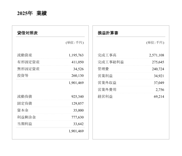Select the 営業利益 row label
Image resolution: width=182 pixels, height=156 pixels.
click(x=105, y=76)
